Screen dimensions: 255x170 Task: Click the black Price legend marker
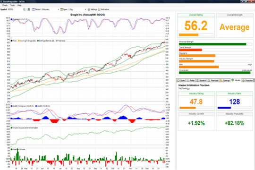point(11,41)
